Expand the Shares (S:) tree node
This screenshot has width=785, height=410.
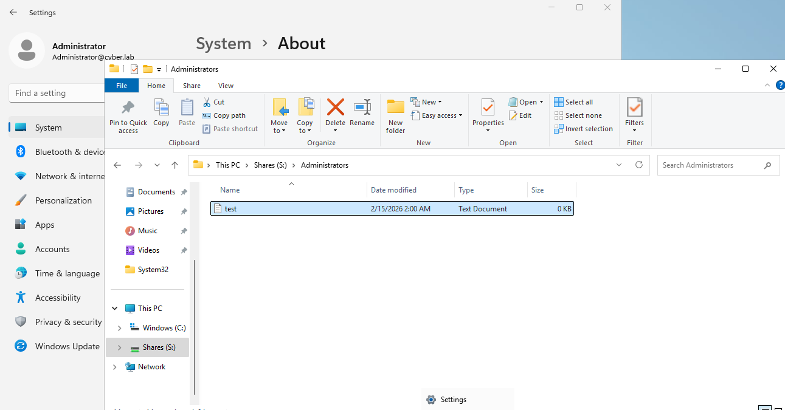click(x=119, y=347)
